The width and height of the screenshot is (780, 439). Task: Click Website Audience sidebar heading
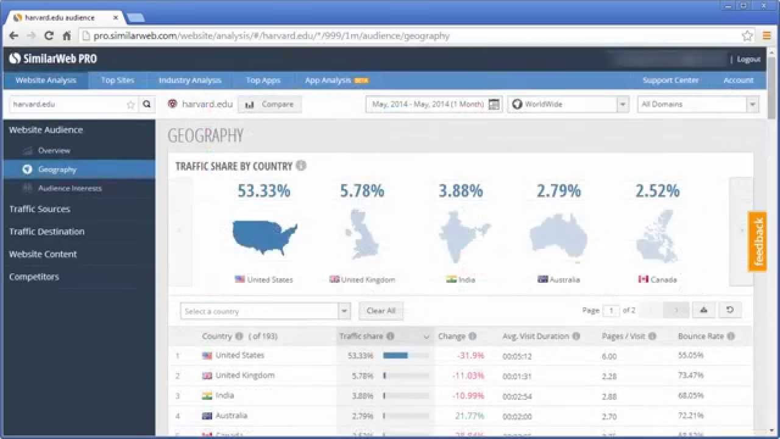46,129
